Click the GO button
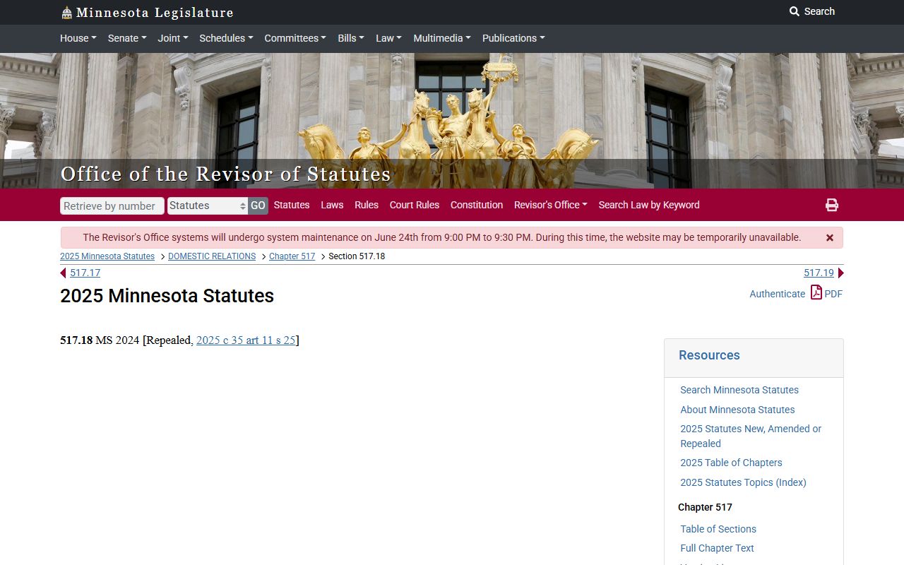This screenshot has height=565, width=904. [x=258, y=206]
